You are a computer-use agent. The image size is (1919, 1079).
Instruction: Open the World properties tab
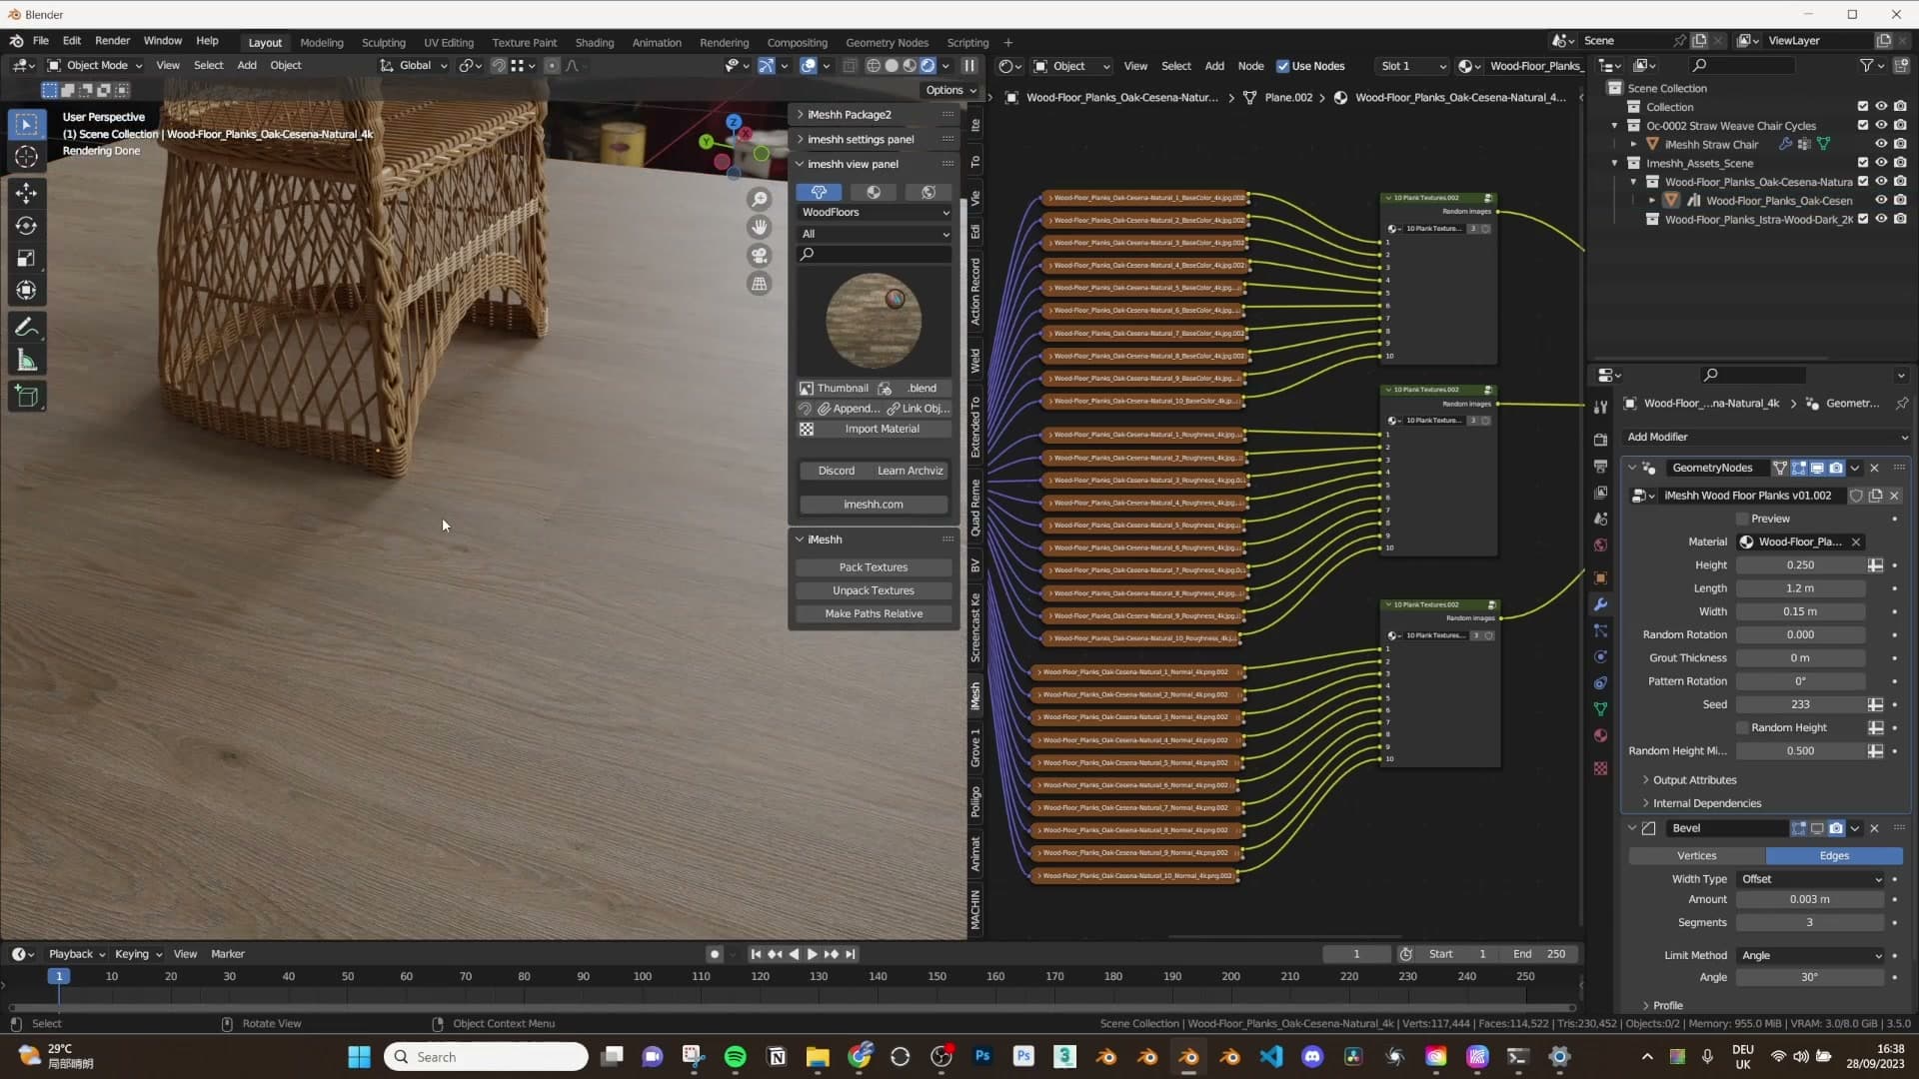pos(1600,544)
